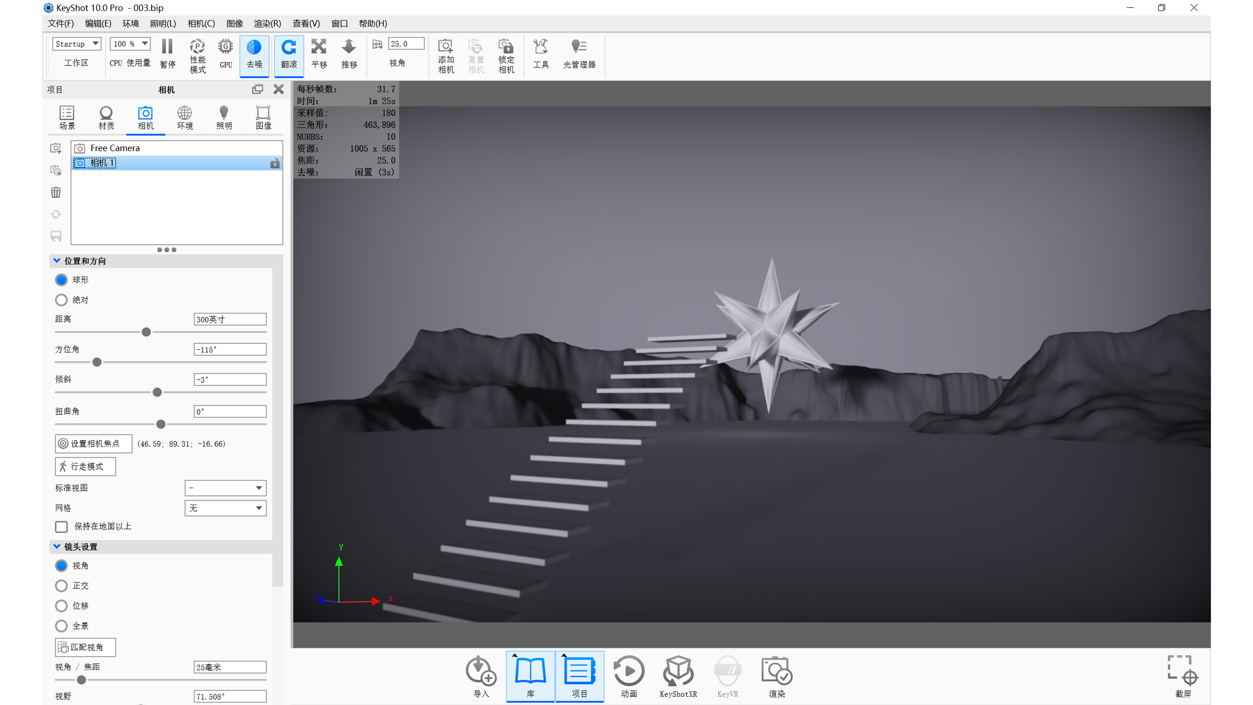Viewport: 1253px width, 705px height.
Task: Select the 绝对 radio button
Action: pyautogui.click(x=61, y=300)
